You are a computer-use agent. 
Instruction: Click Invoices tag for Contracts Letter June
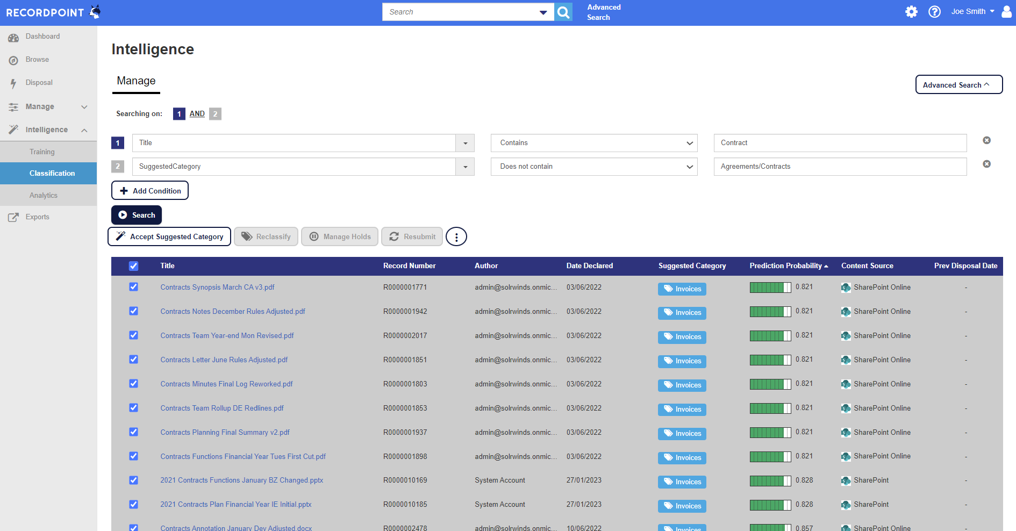pos(682,361)
